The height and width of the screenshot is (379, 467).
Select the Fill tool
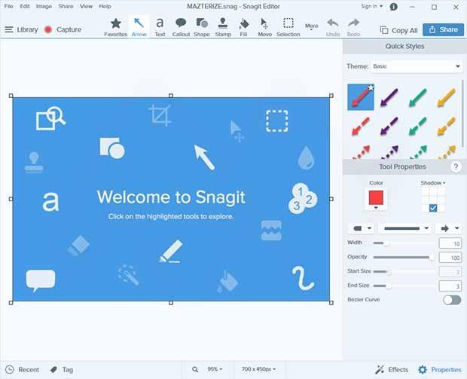click(243, 27)
